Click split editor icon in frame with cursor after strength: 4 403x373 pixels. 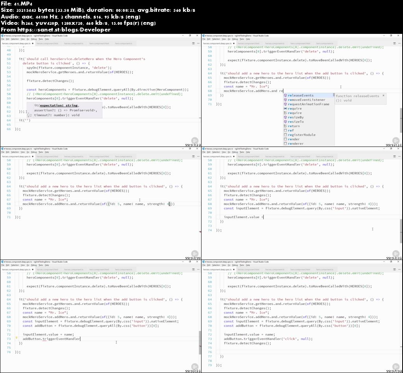pos(193,156)
